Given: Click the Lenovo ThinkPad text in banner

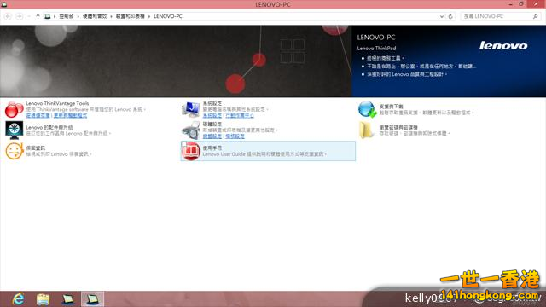Looking at the screenshot, I should pyautogui.click(x=376, y=49).
